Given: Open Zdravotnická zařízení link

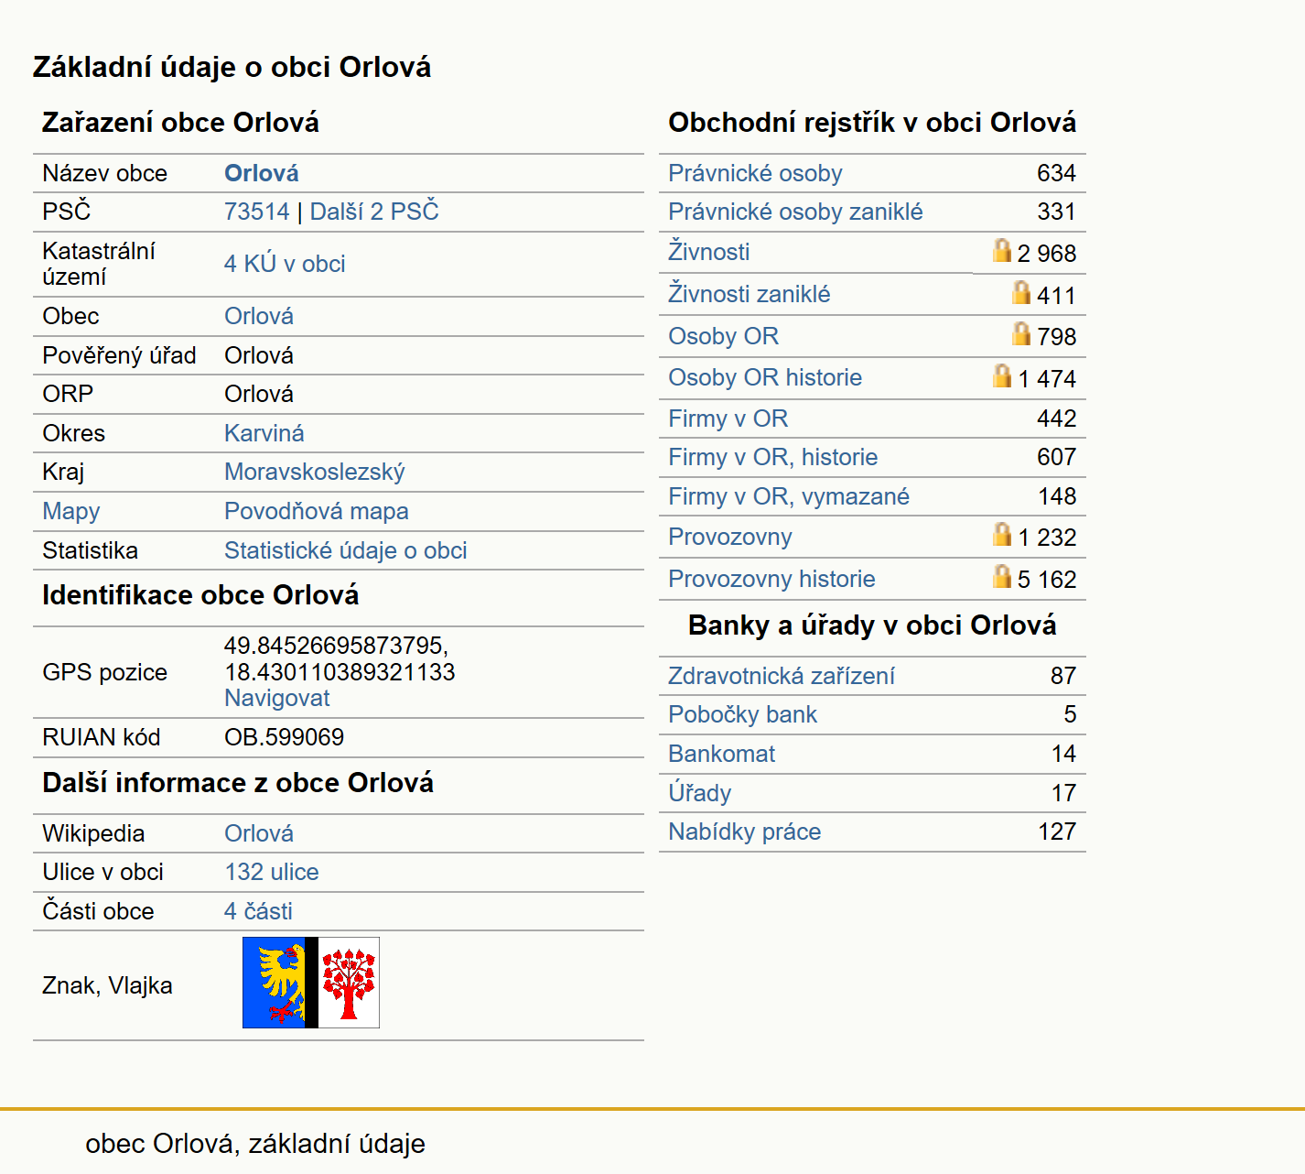Looking at the screenshot, I should [x=782, y=676].
